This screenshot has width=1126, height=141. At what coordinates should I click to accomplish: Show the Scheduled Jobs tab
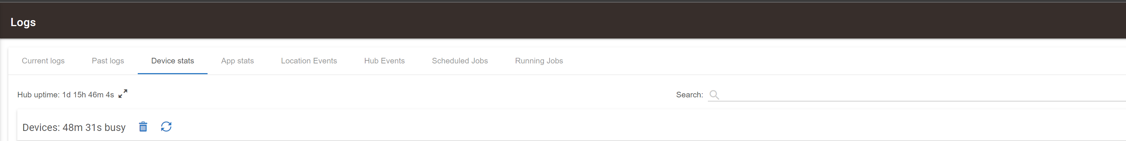[460, 61]
